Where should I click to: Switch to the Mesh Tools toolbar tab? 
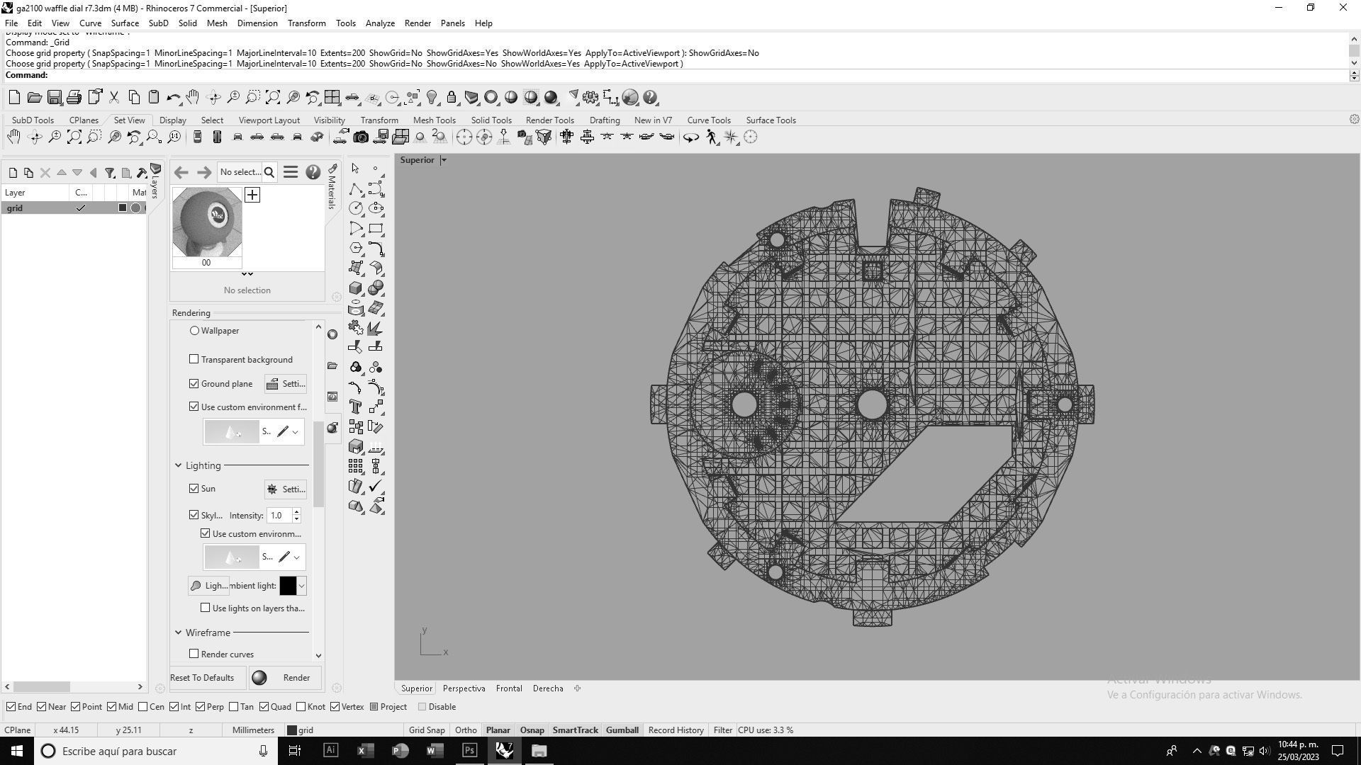(434, 120)
